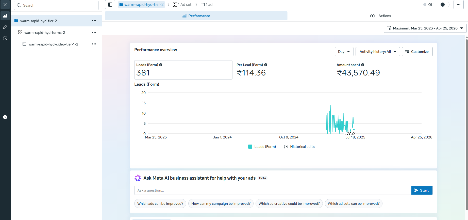The width and height of the screenshot is (468, 220).
Task: Click info icon next to Amount spent
Action: click(363, 65)
